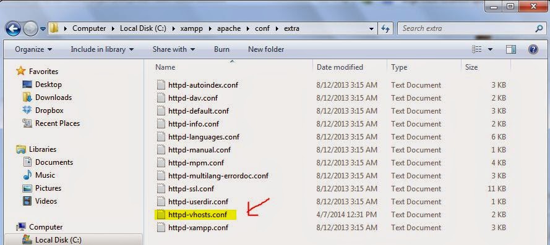Select httpd-ssl.conf file icon

click(161, 189)
